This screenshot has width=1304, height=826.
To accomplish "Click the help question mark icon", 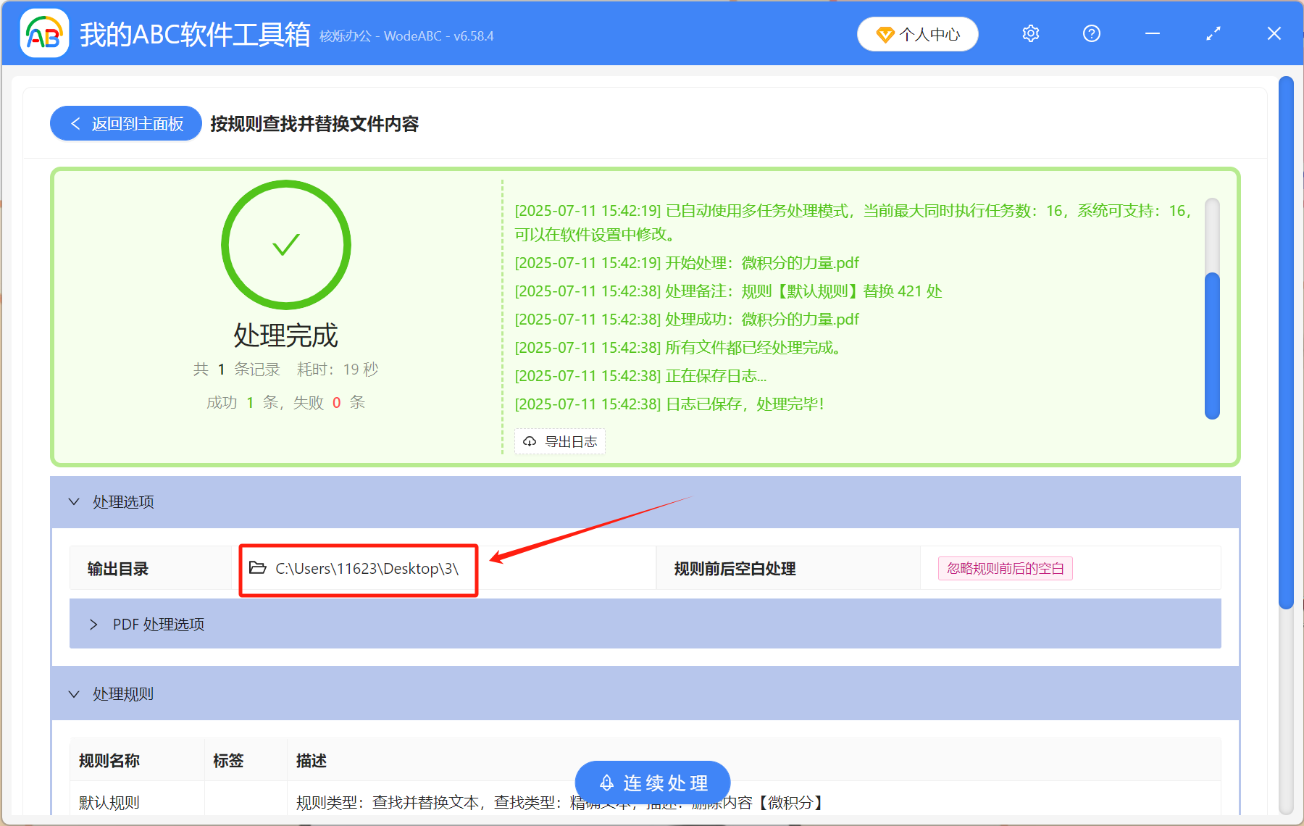I will pos(1091,33).
